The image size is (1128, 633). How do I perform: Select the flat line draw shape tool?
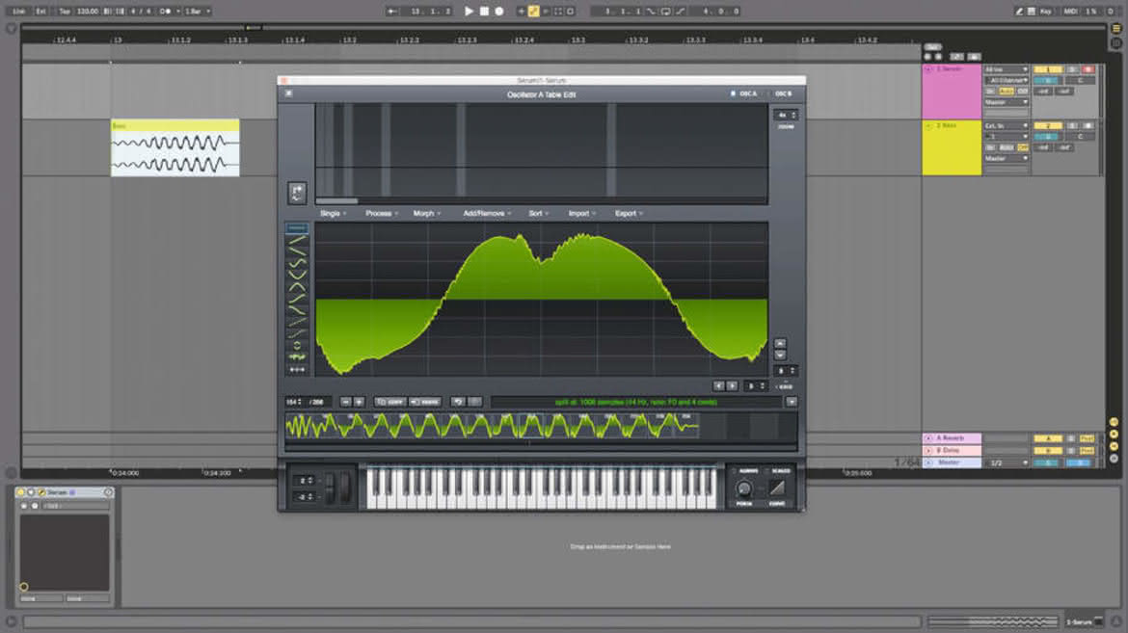click(x=297, y=228)
